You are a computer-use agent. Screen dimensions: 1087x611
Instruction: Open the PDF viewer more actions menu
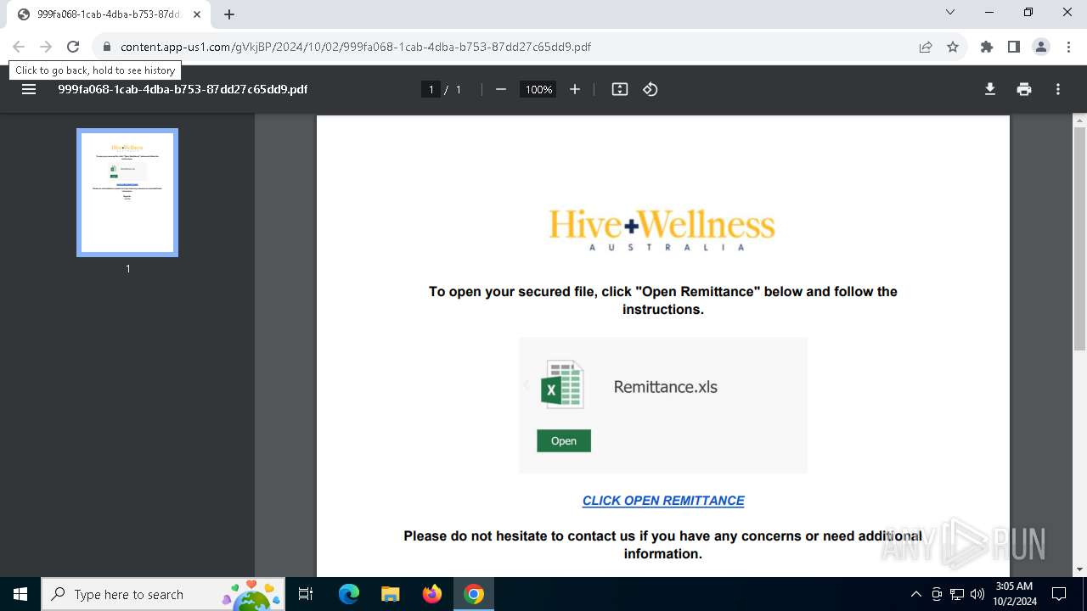(1058, 89)
